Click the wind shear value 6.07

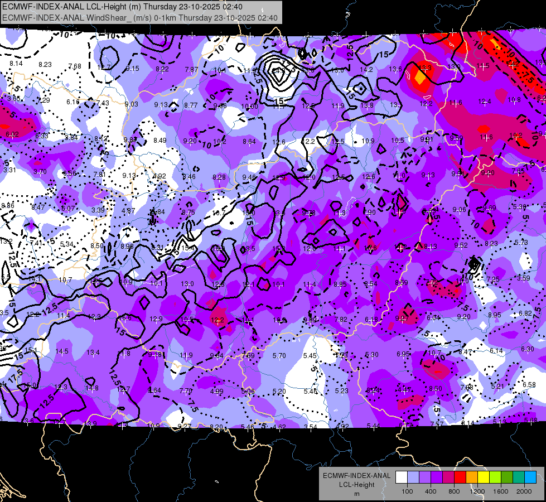(x=68, y=209)
